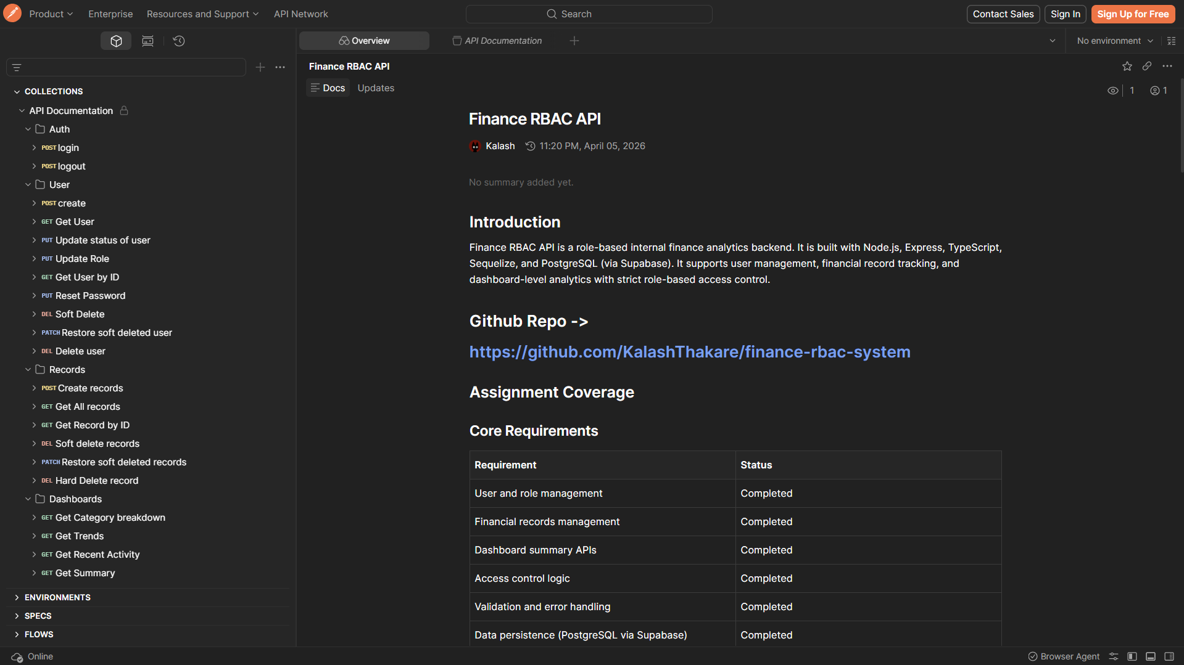Open the environment quick look icon
Viewport: 1184px width, 665px height.
(x=1172, y=41)
